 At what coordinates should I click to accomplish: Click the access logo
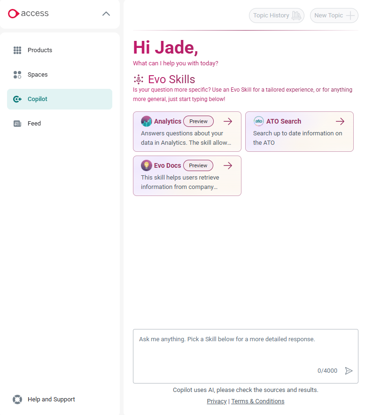tap(28, 14)
